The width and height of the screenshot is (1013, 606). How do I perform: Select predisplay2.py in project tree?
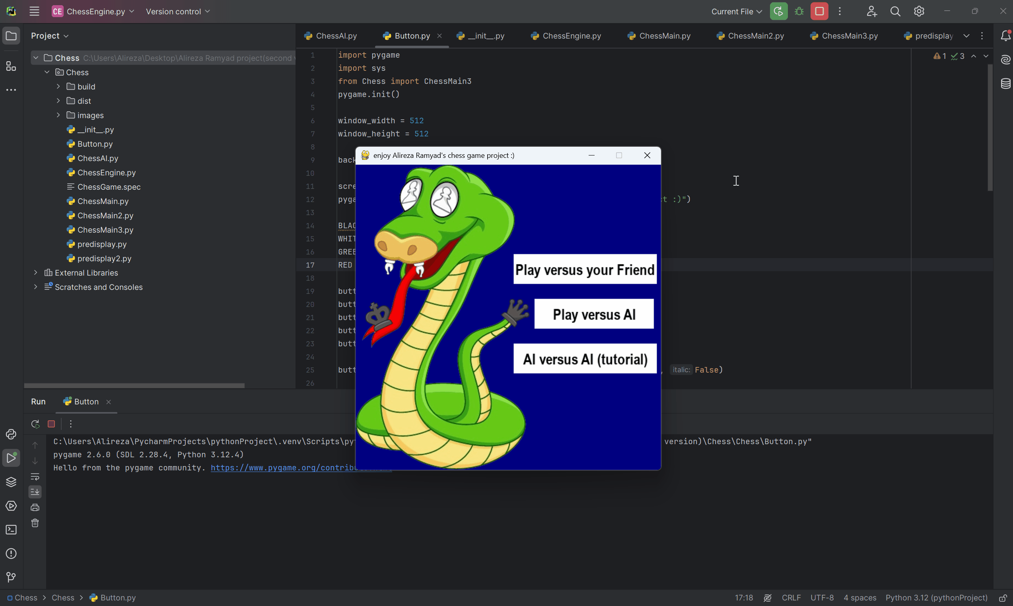coord(99,258)
